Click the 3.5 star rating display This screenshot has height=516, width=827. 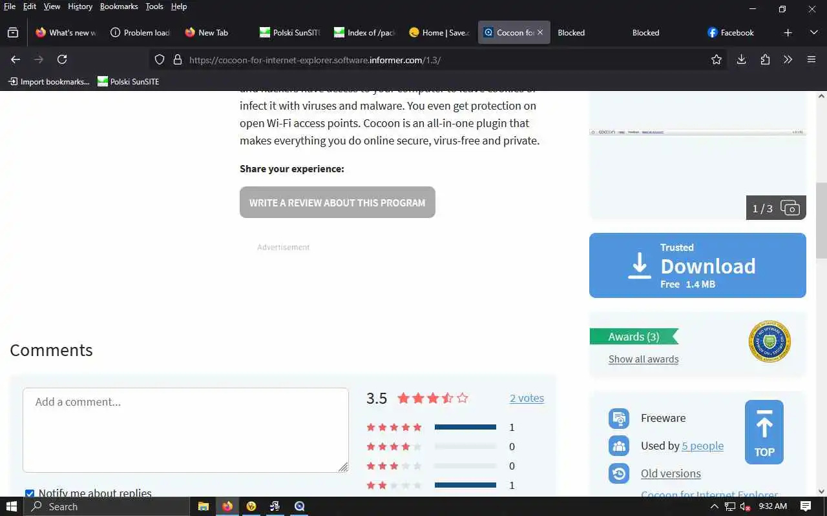pos(432,398)
